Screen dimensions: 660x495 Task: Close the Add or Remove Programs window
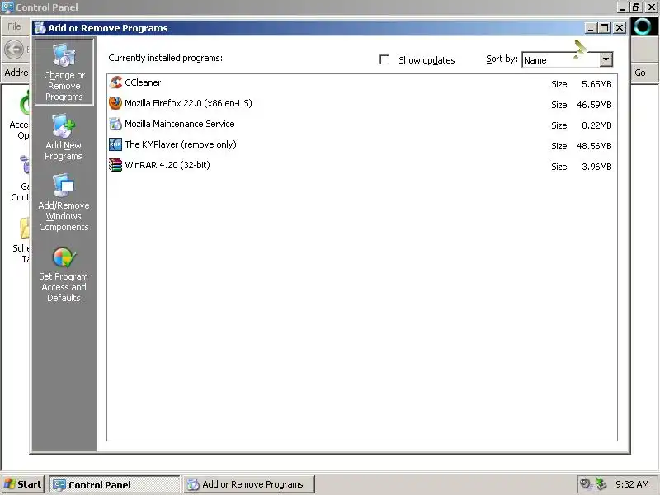(x=620, y=28)
